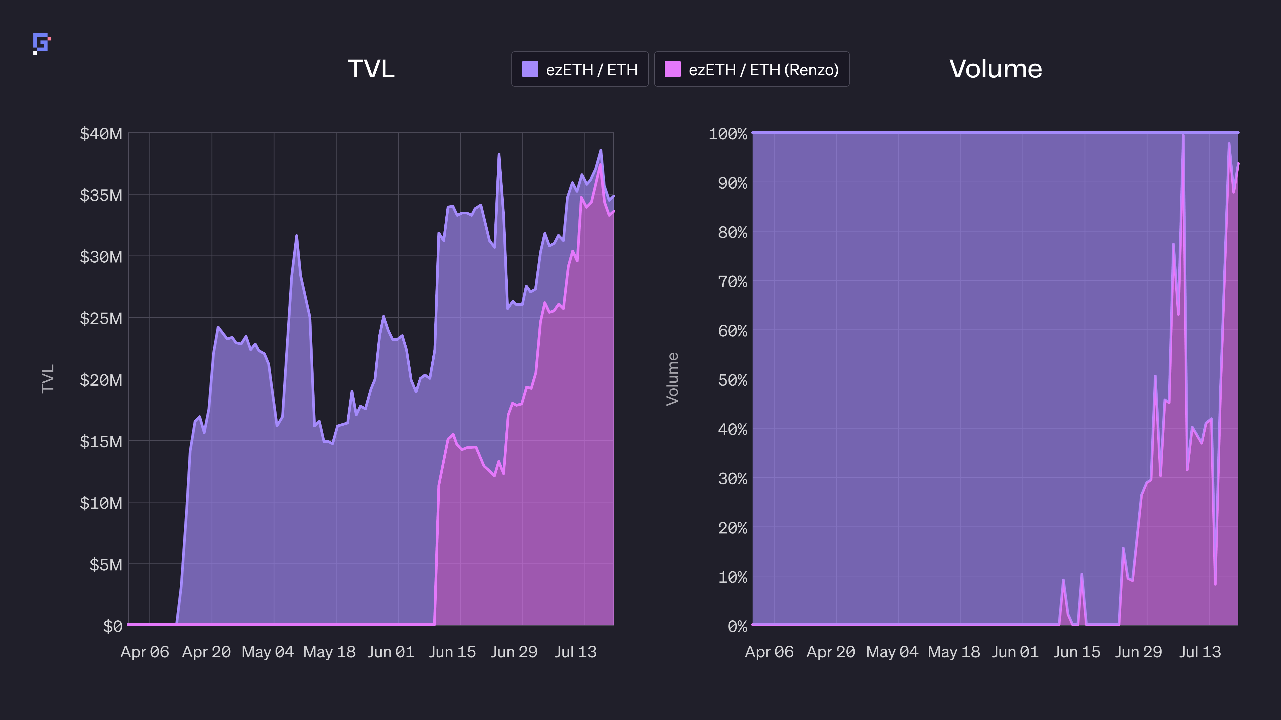
Task: Click May 04 on the Volume chart x-axis
Action: tap(893, 651)
